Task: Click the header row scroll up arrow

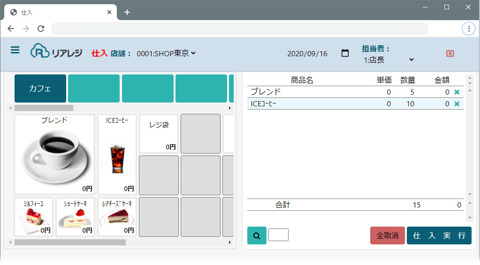Action: coord(470,78)
